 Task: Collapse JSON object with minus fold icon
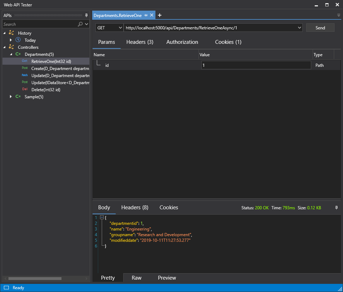pyautogui.click(x=102, y=217)
